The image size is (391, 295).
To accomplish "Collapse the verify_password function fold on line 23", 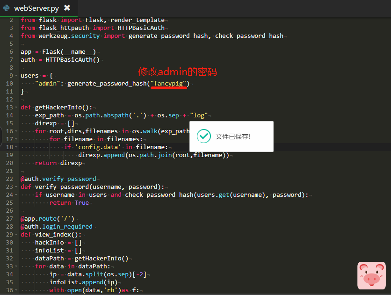I will click(x=16, y=187).
